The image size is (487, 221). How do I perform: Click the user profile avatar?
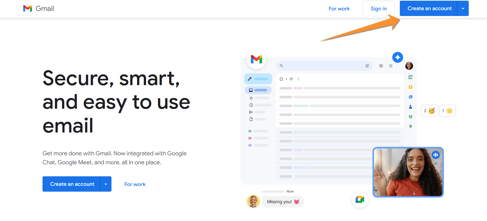(409, 66)
